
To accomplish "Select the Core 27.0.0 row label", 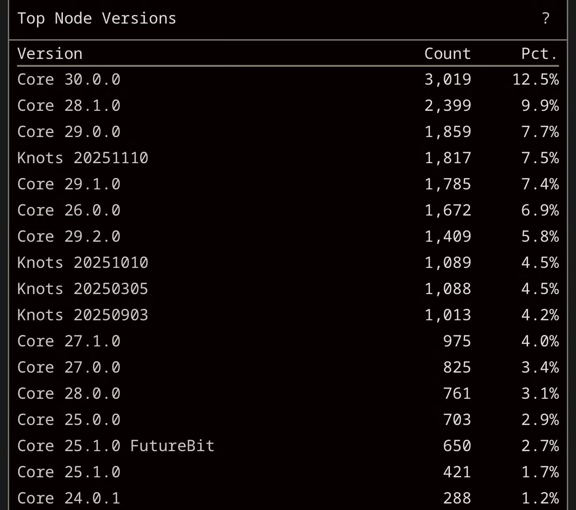I will pos(69,367).
